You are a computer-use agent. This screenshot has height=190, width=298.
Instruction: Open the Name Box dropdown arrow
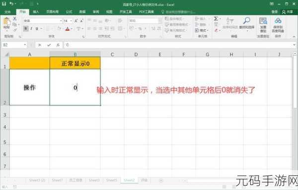(25, 45)
